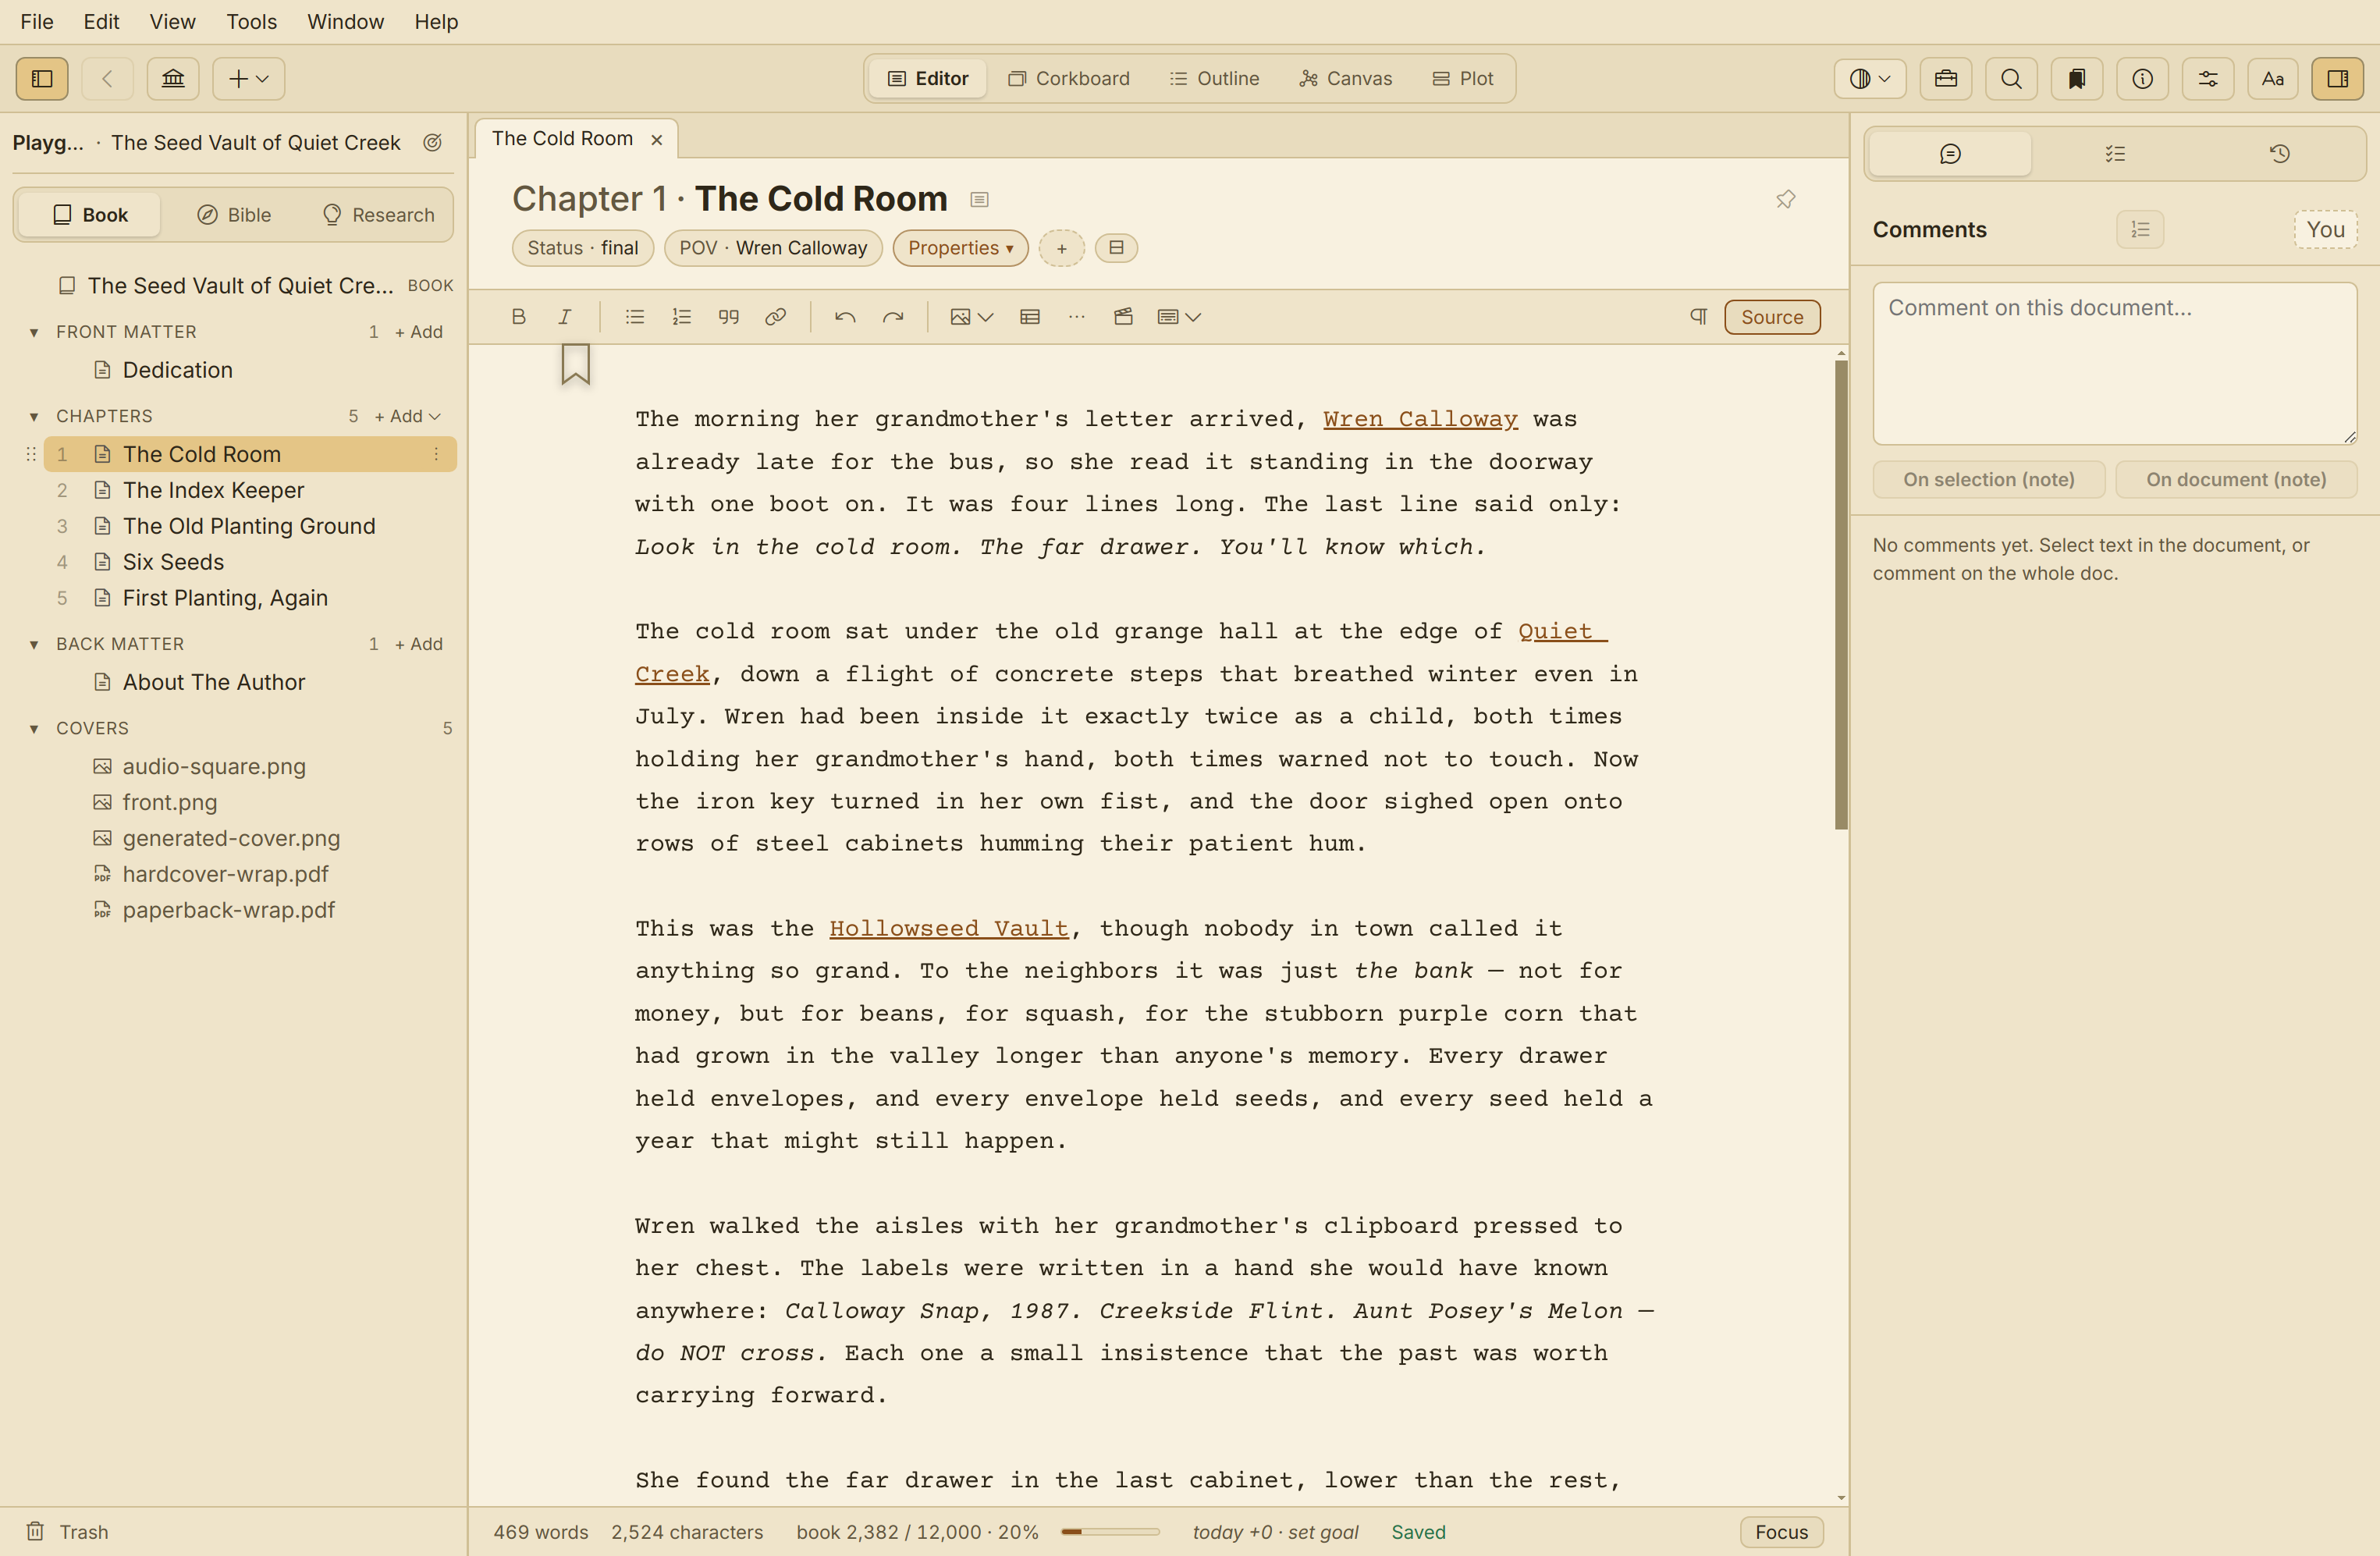
Task: Click the target icon beside project title
Action: pos(432,143)
